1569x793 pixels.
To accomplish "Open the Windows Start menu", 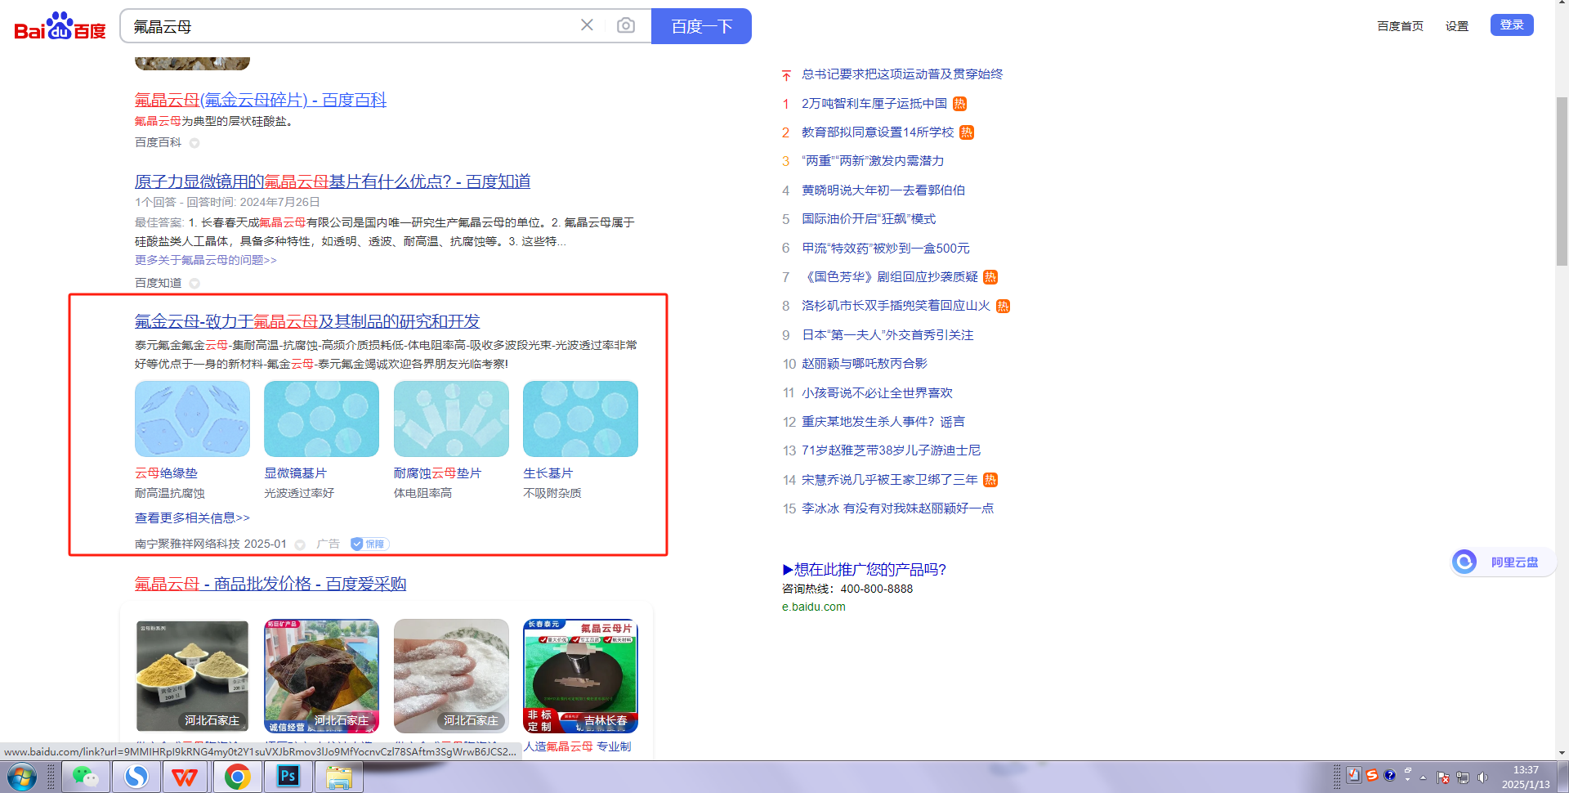I will [21, 777].
